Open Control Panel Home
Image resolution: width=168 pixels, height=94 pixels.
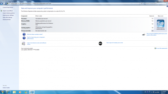pyautogui.click(x=8, y=7)
